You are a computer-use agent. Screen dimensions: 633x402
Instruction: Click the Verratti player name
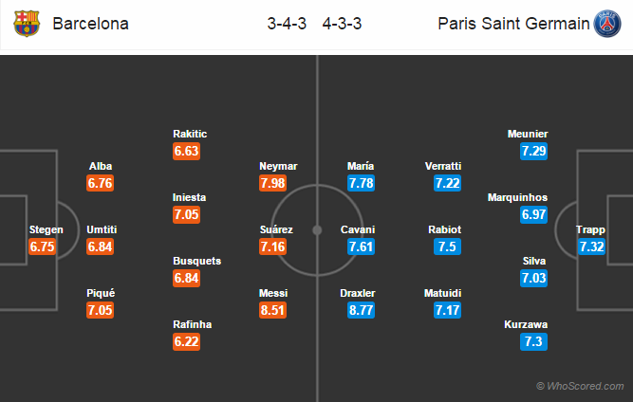(x=443, y=166)
